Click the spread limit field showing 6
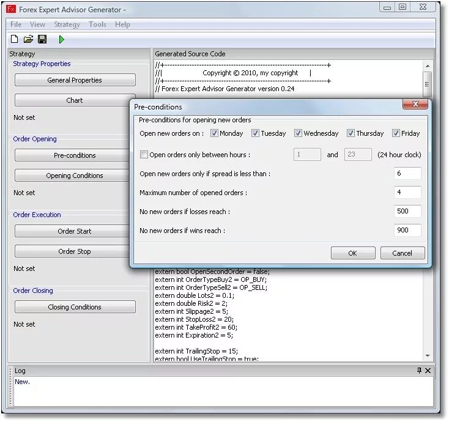Screen dimensions: 449x422 click(407, 174)
